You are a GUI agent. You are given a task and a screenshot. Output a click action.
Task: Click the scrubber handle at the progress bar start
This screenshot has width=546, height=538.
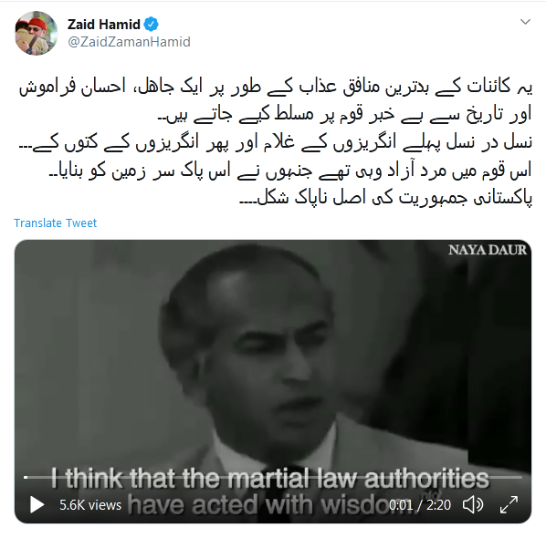tap(26, 477)
